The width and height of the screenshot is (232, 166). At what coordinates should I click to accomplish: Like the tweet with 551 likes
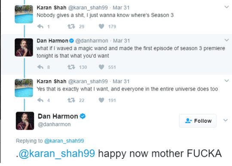(101, 67)
